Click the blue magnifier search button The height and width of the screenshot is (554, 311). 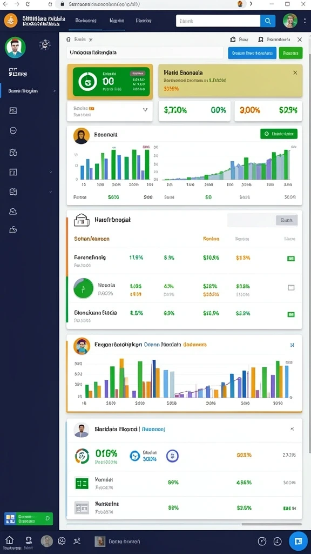coord(268,21)
